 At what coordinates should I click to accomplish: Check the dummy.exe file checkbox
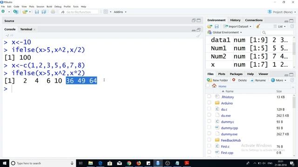coord(209,134)
